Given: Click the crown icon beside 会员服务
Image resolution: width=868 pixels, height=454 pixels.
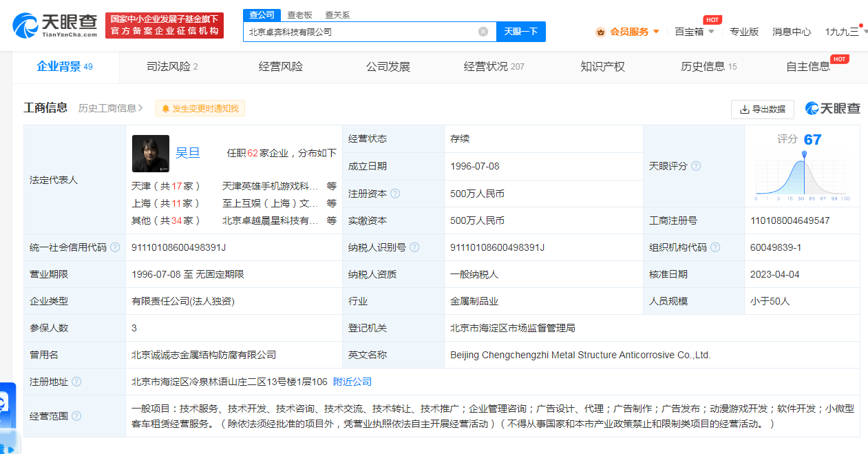Looking at the screenshot, I should (x=600, y=32).
